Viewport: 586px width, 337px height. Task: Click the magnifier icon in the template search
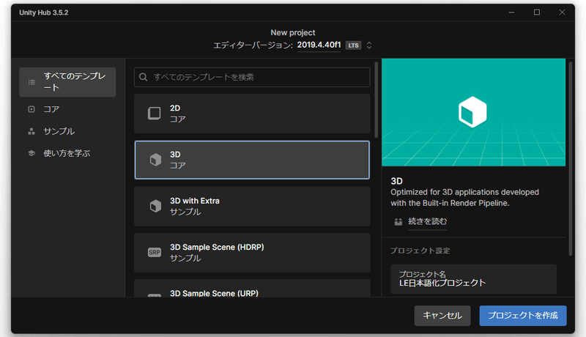(143, 77)
